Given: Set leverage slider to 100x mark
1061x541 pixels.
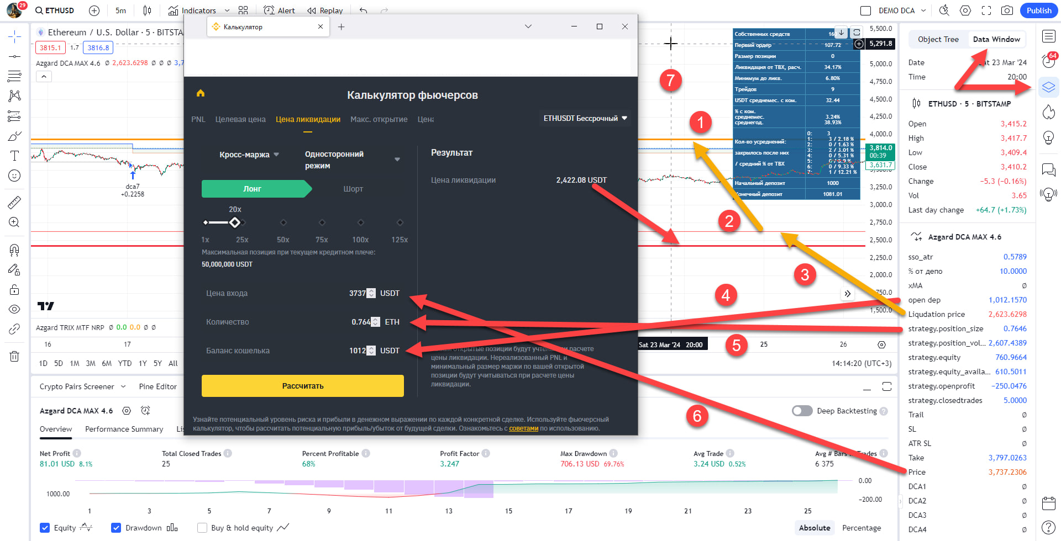Looking at the screenshot, I should (x=360, y=222).
